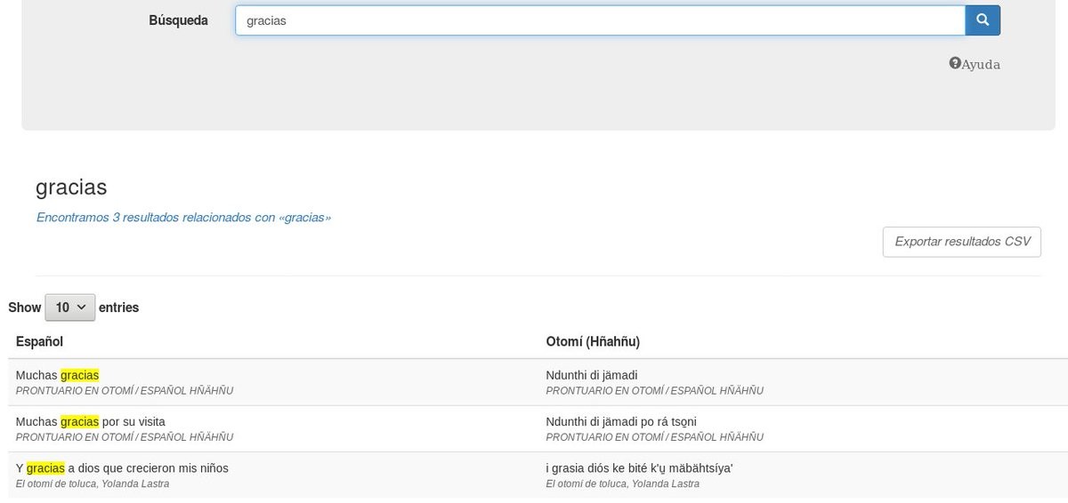1068x503 pixels.
Task: Select the "Y gracias a dios" result row
Action: coord(122,467)
